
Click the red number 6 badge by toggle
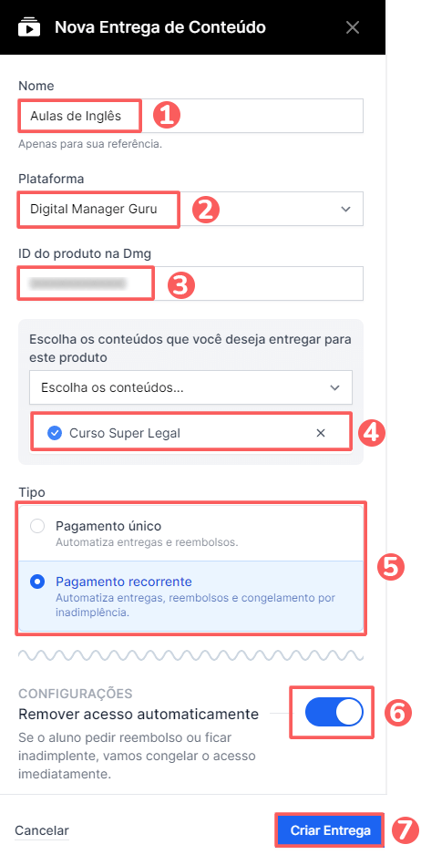pyautogui.click(x=397, y=713)
